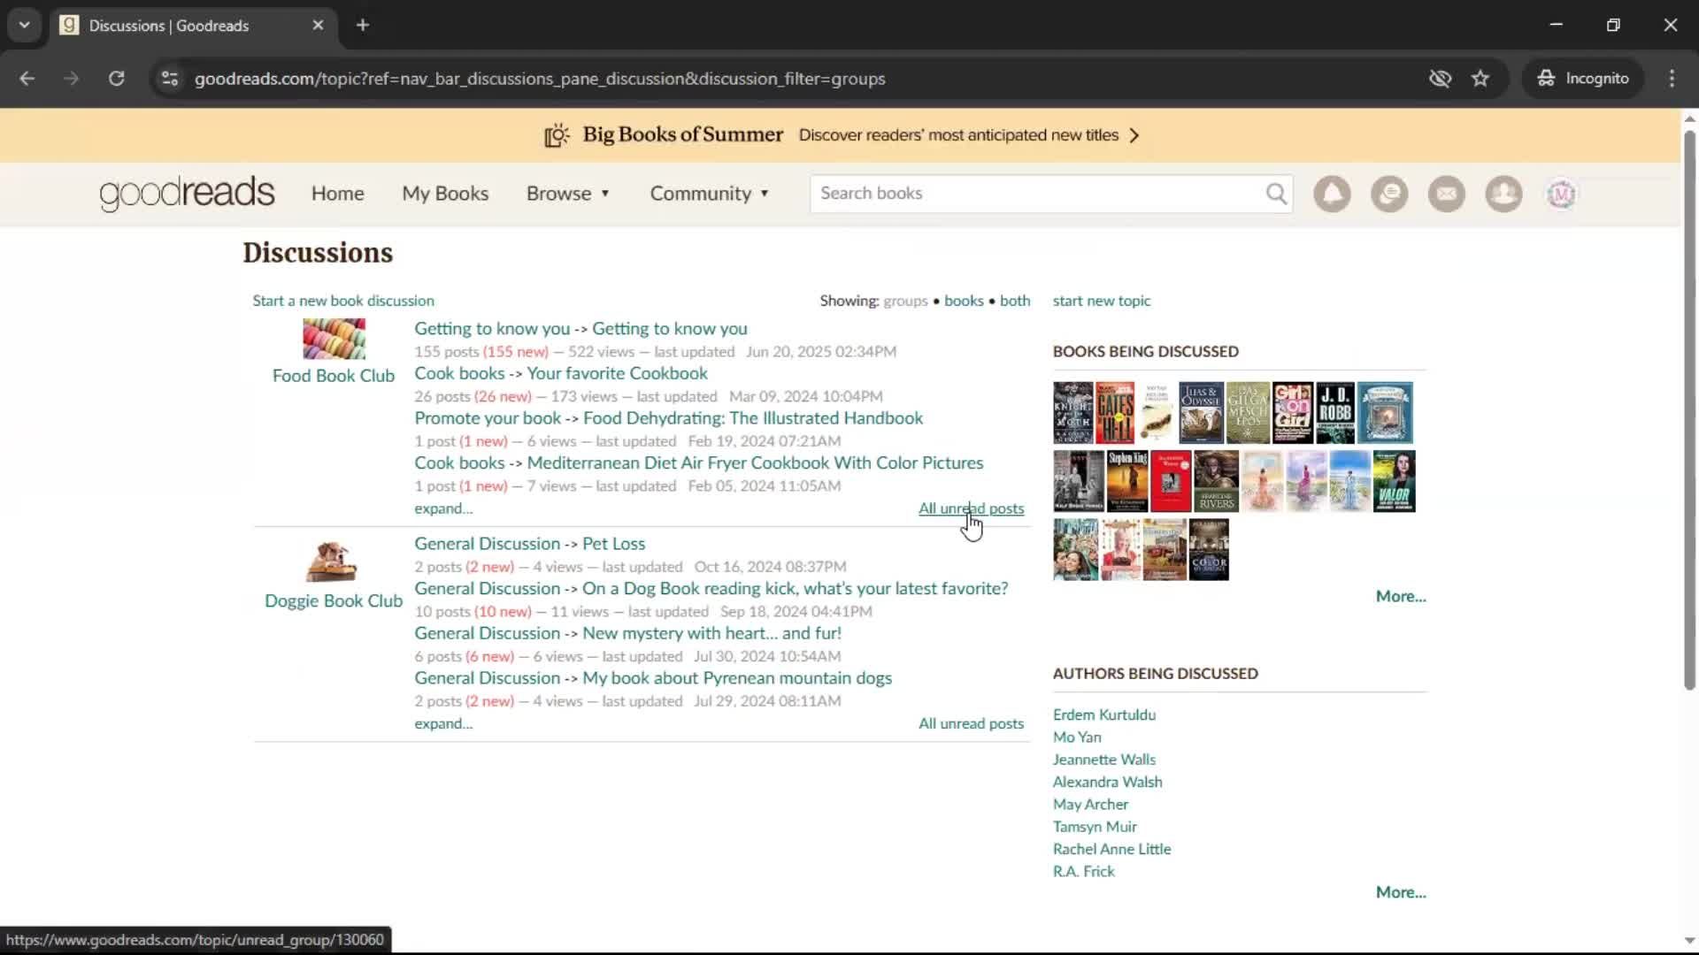The image size is (1699, 955).
Task: Expand the Food Book Club topics list
Action: (443, 509)
